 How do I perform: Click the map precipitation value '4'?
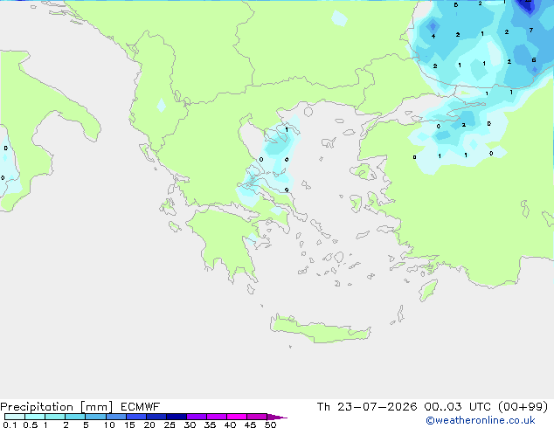pyautogui.click(x=433, y=36)
